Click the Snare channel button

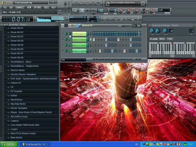pos(79,45)
